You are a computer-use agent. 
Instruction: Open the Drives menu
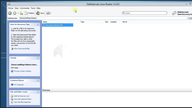[x=11, y=8]
